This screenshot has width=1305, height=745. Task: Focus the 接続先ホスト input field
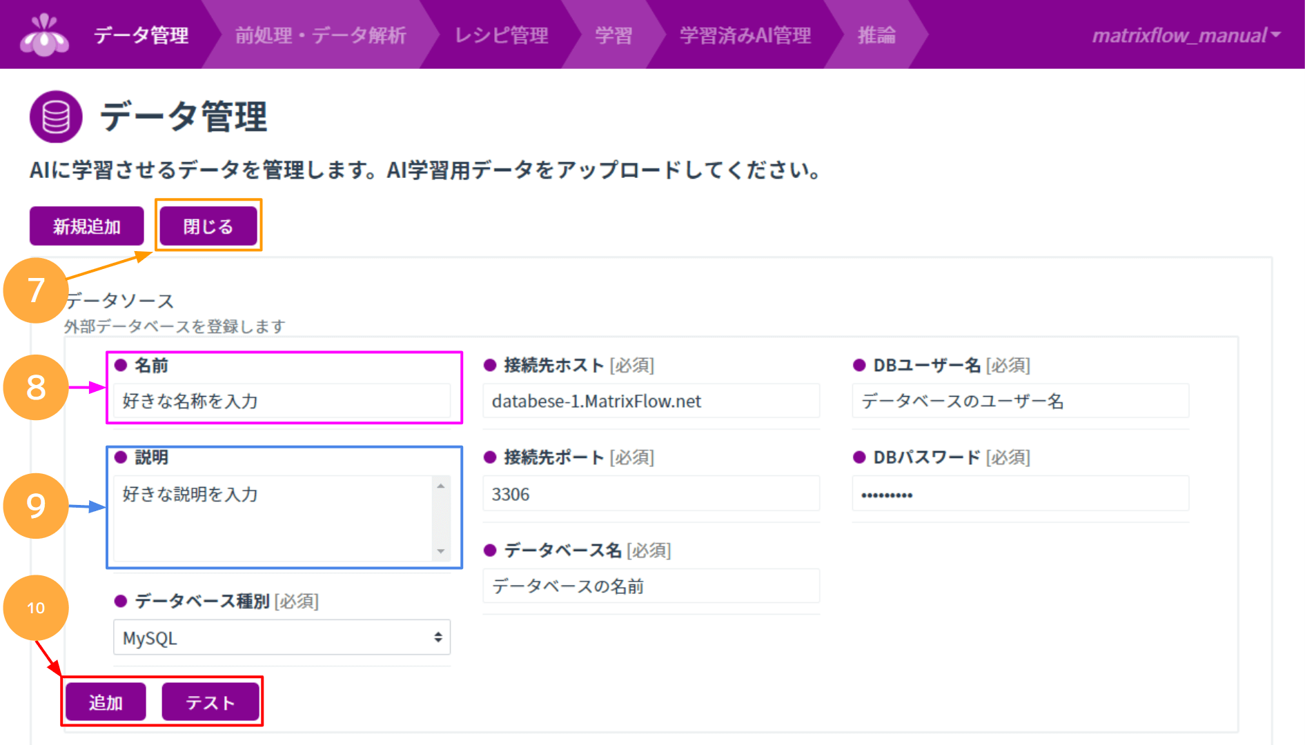click(x=651, y=401)
